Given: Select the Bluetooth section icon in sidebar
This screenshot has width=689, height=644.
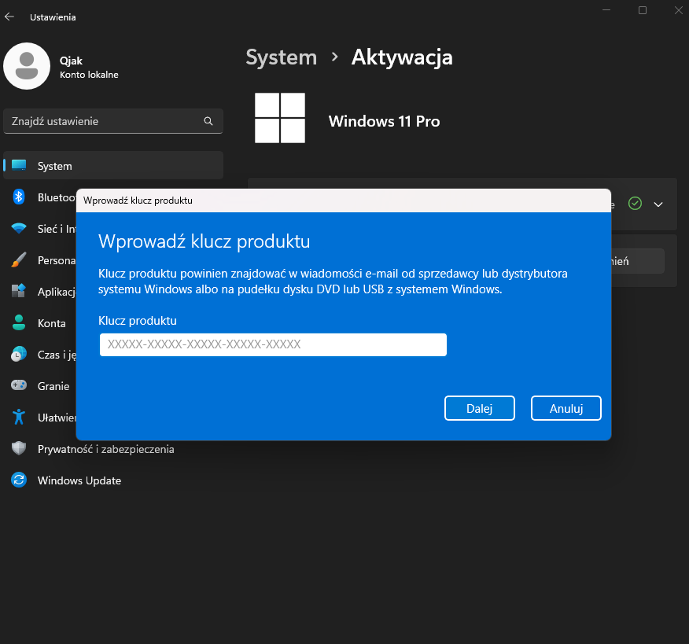Looking at the screenshot, I should [18, 197].
